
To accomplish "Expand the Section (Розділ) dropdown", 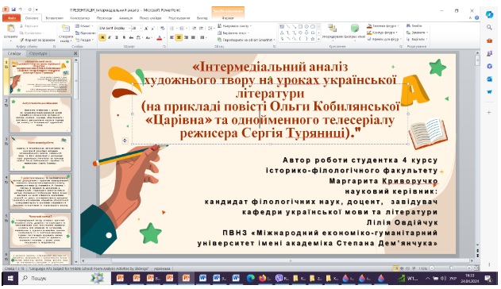I will point(83,40).
